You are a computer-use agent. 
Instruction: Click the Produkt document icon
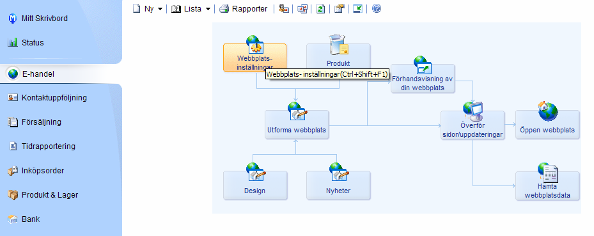coord(338,45)
